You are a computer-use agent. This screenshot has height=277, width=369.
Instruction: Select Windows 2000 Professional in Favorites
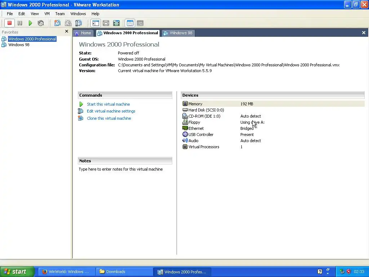click(32, 39)
